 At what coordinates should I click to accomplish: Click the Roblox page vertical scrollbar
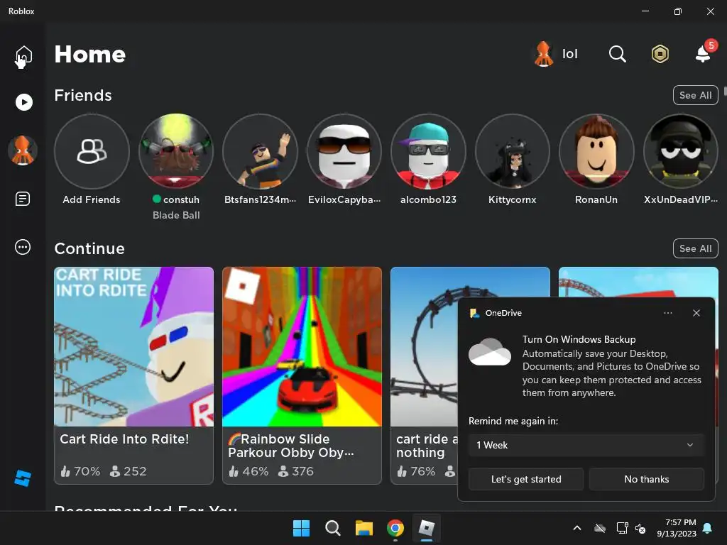pyautogui.click(x=725, y=91)
